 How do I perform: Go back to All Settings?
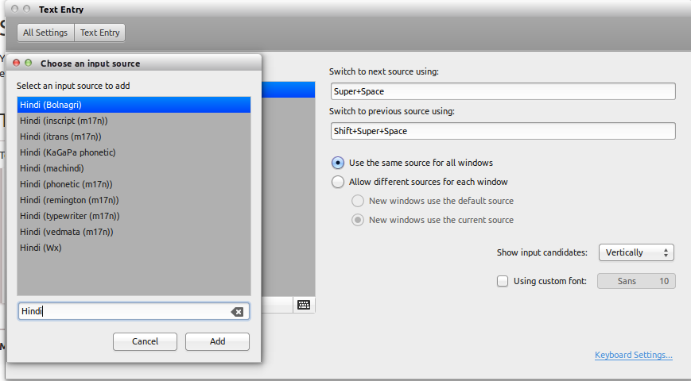[45, 33]
